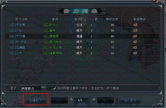Image resolution: width=166 pixels, height=108 pixels.
Task: Sort by 等级总和 column header
Action: click(x=112, y=19)
